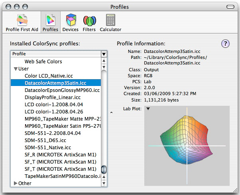Viewport: 240px width, 195px height.
Task: Collapse the User profiles group
Action: point(16,69)
